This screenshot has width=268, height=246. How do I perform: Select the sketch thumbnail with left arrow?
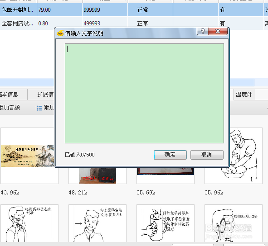tap(97, 223)
